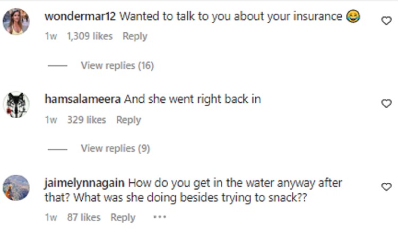Like wondermar12's comment with the heart
The width and height of the screenshot is (398, 231).
[386, 21]
